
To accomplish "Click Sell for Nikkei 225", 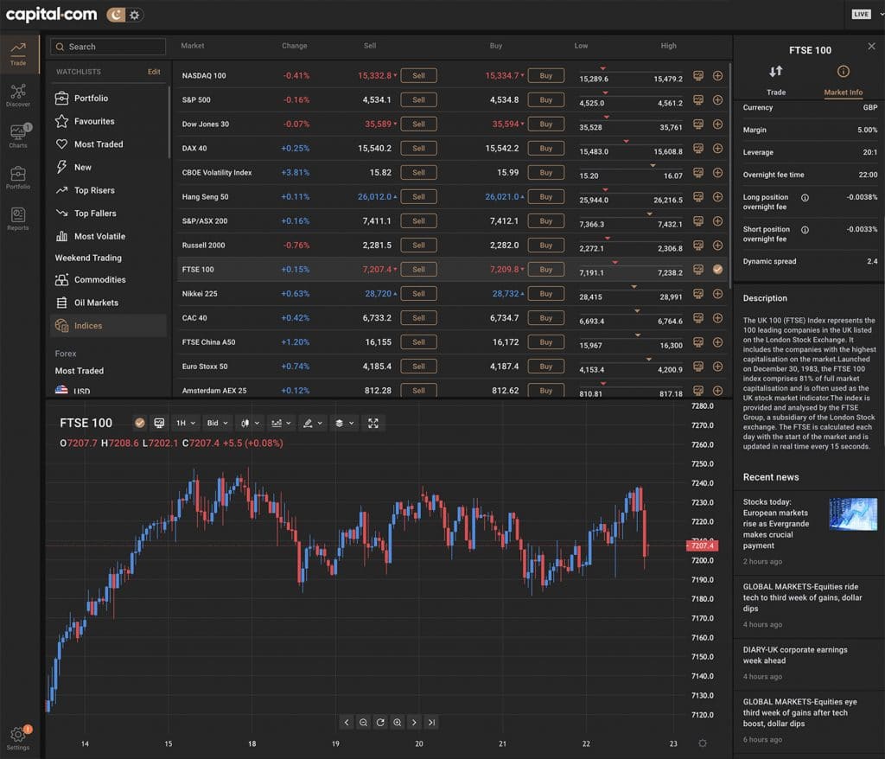I will [x=418, y=294].
